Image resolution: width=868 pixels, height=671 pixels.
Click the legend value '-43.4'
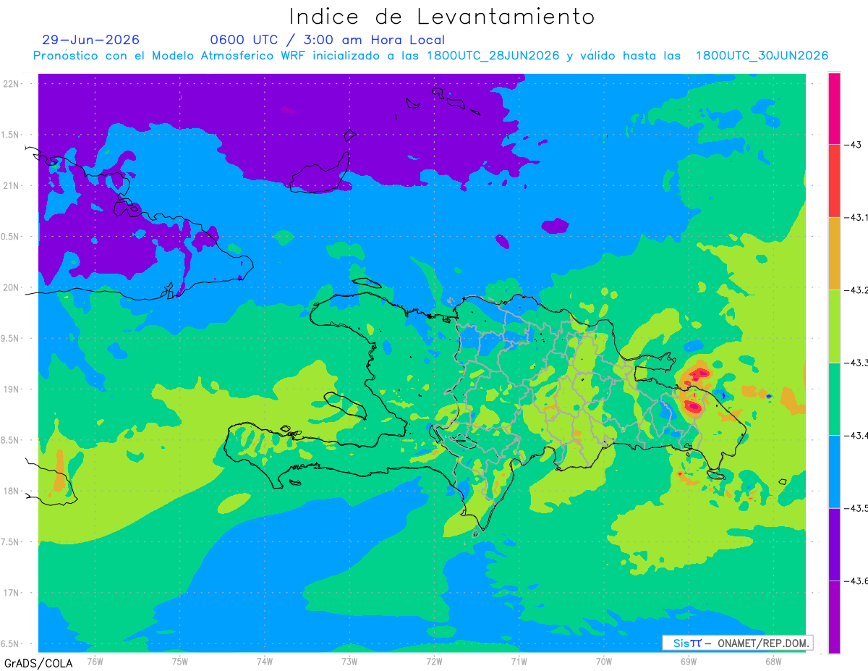tap(856, 436)
